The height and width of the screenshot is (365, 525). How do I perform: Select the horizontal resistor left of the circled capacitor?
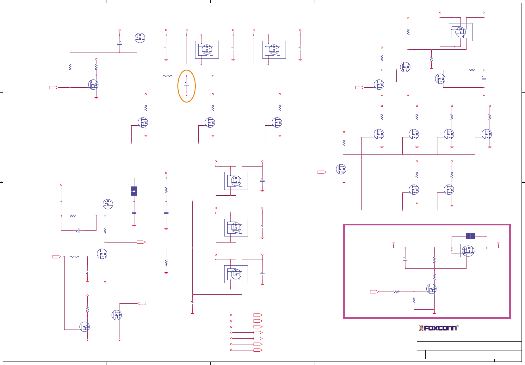pos(168,76)
